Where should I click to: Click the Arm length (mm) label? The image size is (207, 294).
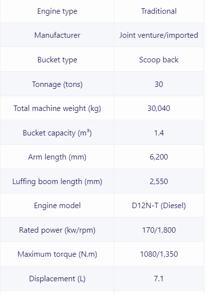point(57,157)
